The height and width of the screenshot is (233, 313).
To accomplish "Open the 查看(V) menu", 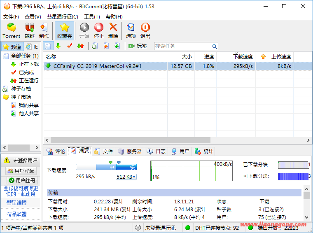I will [33, 17].
